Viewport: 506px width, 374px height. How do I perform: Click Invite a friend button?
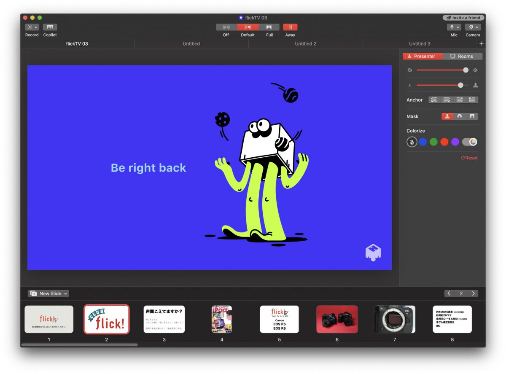(463, 18)
